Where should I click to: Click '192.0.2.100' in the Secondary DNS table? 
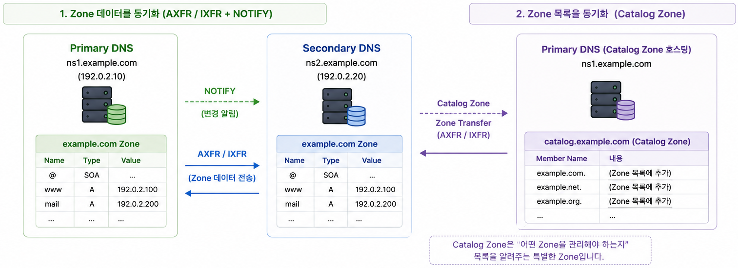pos(376,190)
